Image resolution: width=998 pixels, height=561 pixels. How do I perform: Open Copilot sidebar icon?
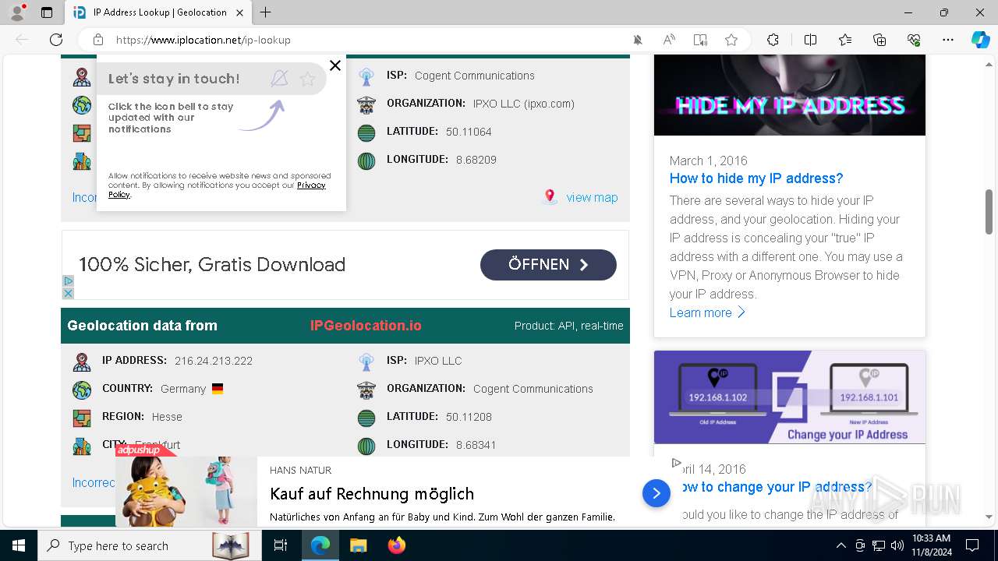pos(980,40)
